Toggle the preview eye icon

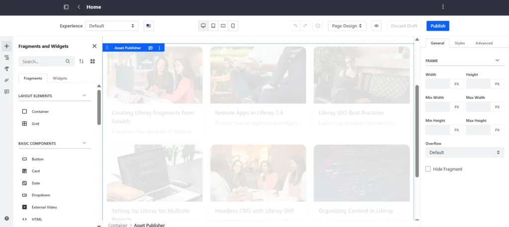tap(376, 26)
